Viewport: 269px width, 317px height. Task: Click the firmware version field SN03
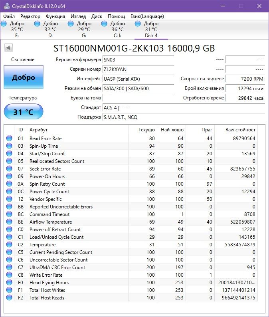138,59
